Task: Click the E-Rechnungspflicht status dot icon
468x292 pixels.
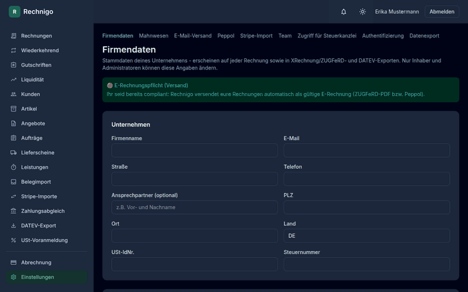Action: tap(110, 85)
